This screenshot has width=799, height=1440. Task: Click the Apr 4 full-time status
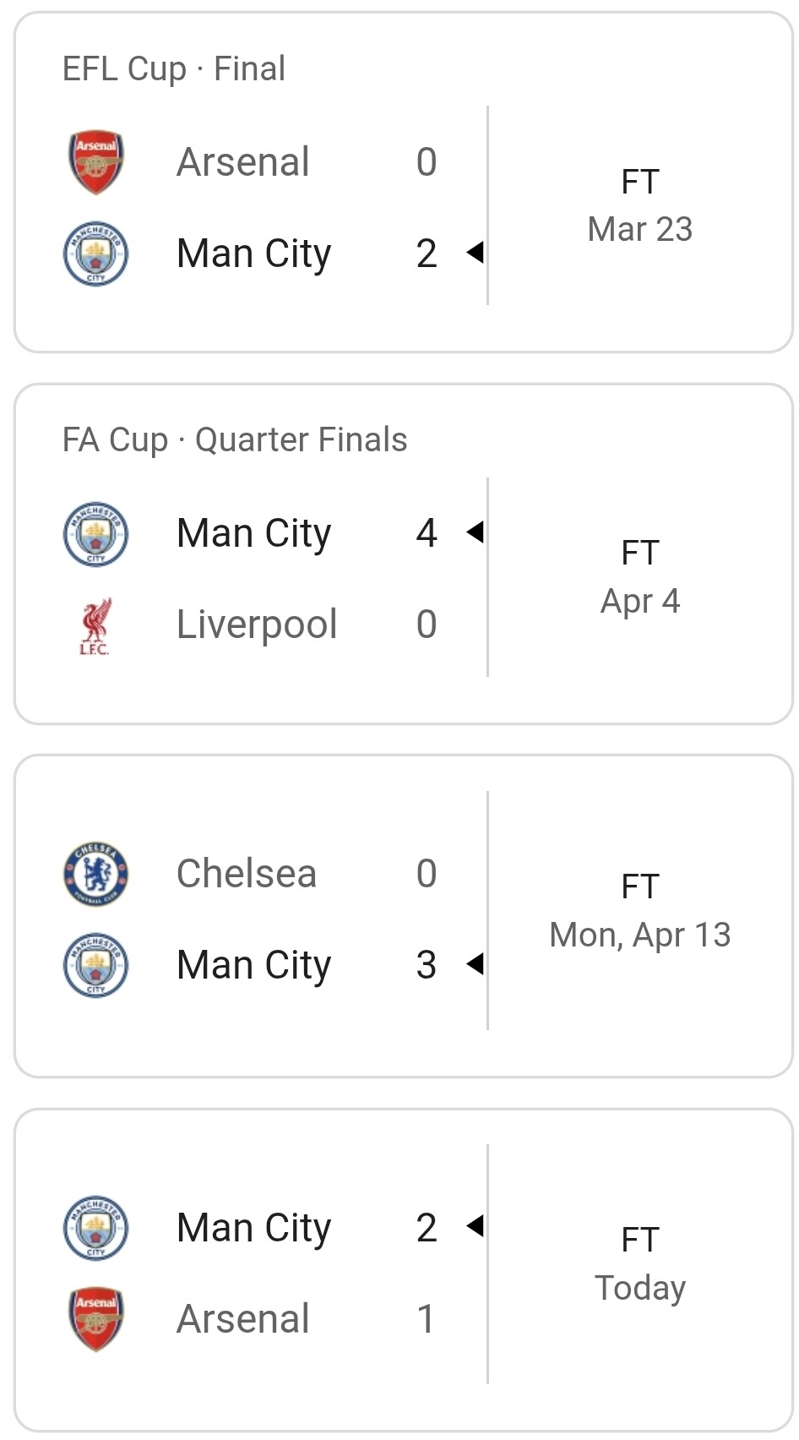pos(640,554)
